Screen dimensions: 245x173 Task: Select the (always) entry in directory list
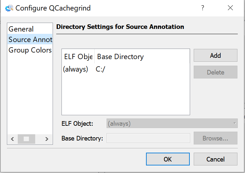[76, 69]
